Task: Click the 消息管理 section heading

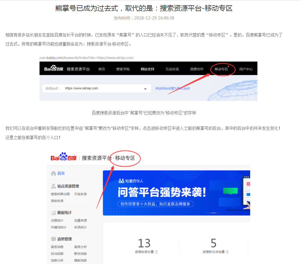Action: (64, 239)
